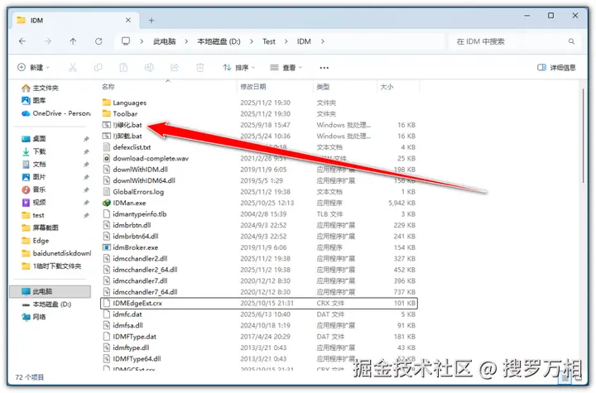The image size is (596, 393).
Task: Open Home in the sidebar
Action: [41, 89]
